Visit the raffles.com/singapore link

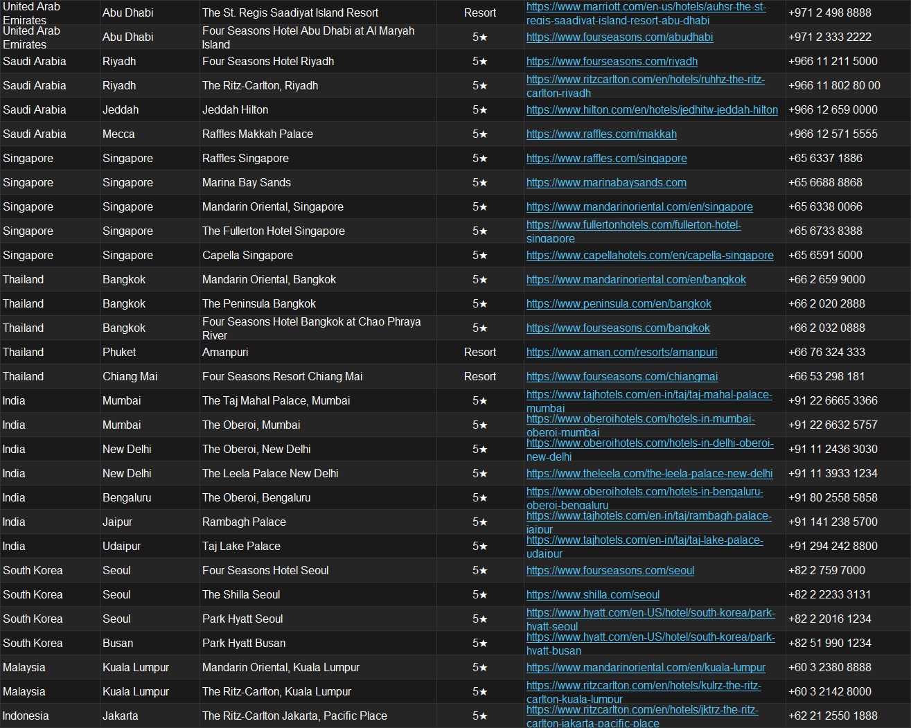pos(607,159)
